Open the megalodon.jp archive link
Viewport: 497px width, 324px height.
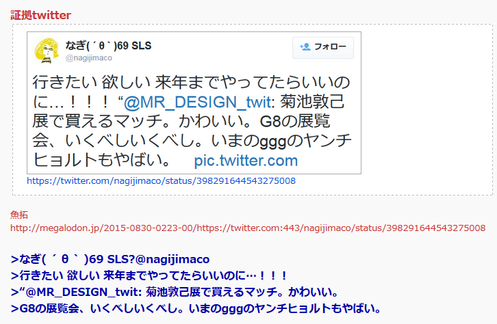(248, 228)
